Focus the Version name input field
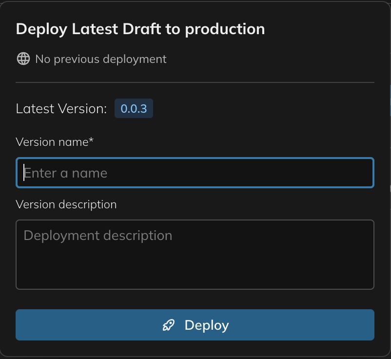 pos(195,173)
